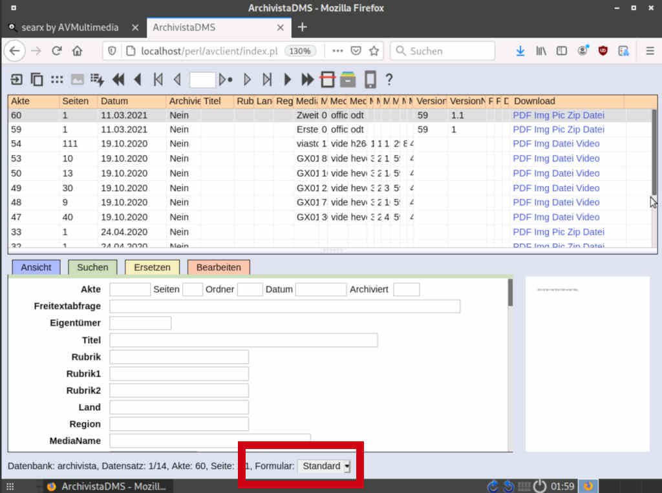This screenshot has width=662, height=493.
Task: Open the uBlock Origin shield icon
Action: point(603,51)
